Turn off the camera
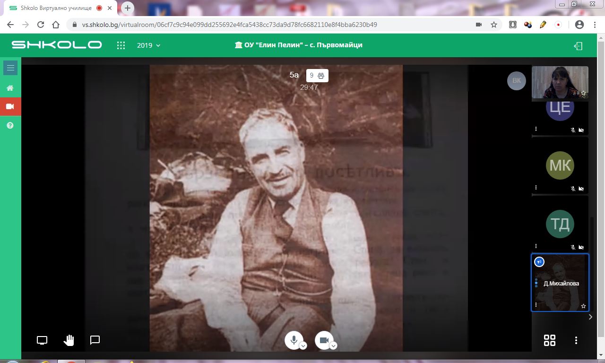Viewport: 605px width, 363px height. (324, 340)
